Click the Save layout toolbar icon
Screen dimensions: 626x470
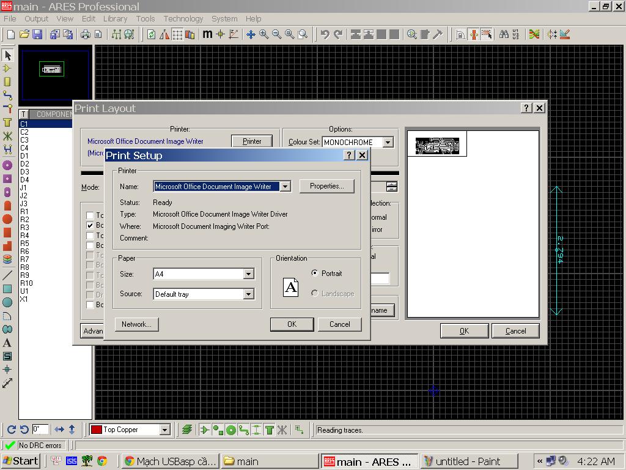coord(37,34)
